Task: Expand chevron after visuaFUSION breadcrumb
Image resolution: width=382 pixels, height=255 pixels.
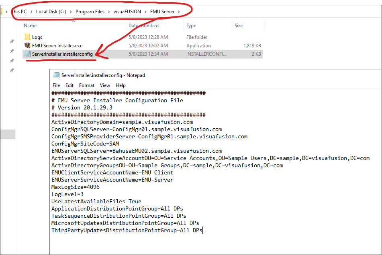Action: (145, 12)
